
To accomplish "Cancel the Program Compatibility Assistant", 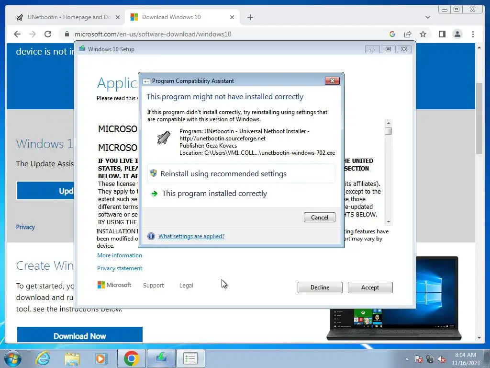I will (319, 218).
